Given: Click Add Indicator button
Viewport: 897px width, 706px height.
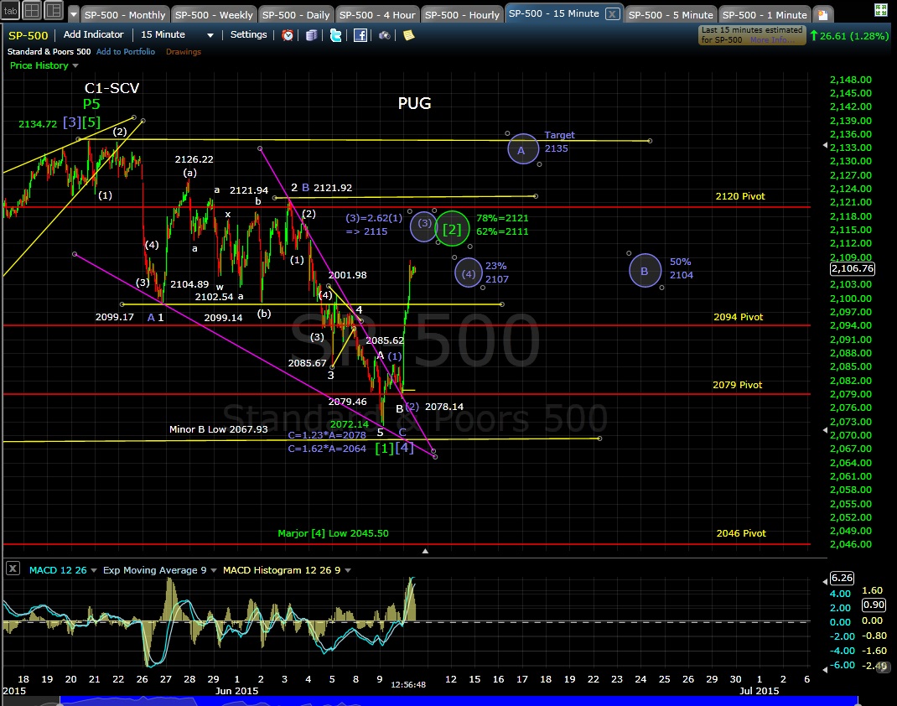Looking at the screenshot, I should tap(93, 34).
